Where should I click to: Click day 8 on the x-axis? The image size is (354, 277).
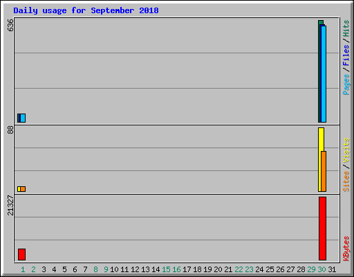coord(95,269)
